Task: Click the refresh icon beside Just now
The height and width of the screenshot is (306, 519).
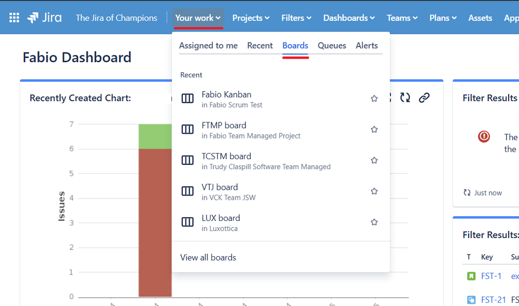Action: (x=467, y=192)
